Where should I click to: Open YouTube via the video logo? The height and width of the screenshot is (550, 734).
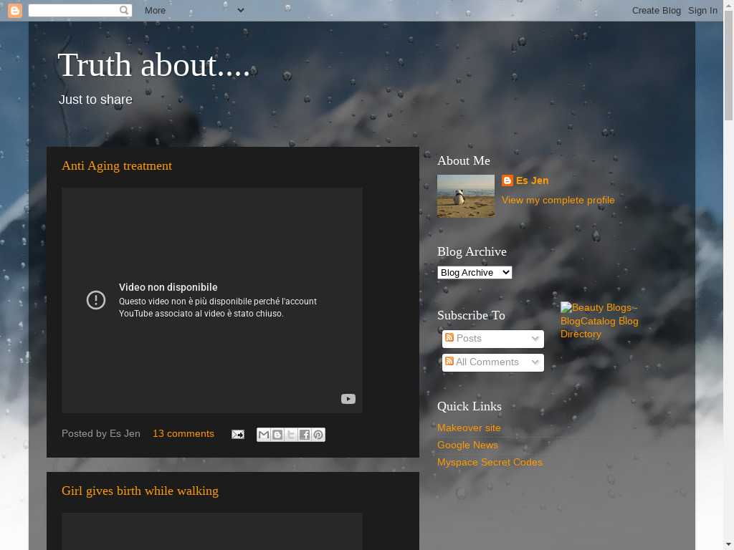pyautogui.click(x=348, y=399)
